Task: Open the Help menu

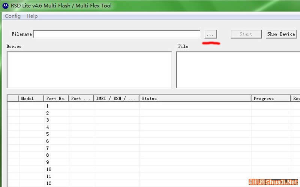Action: click(32, 16)
